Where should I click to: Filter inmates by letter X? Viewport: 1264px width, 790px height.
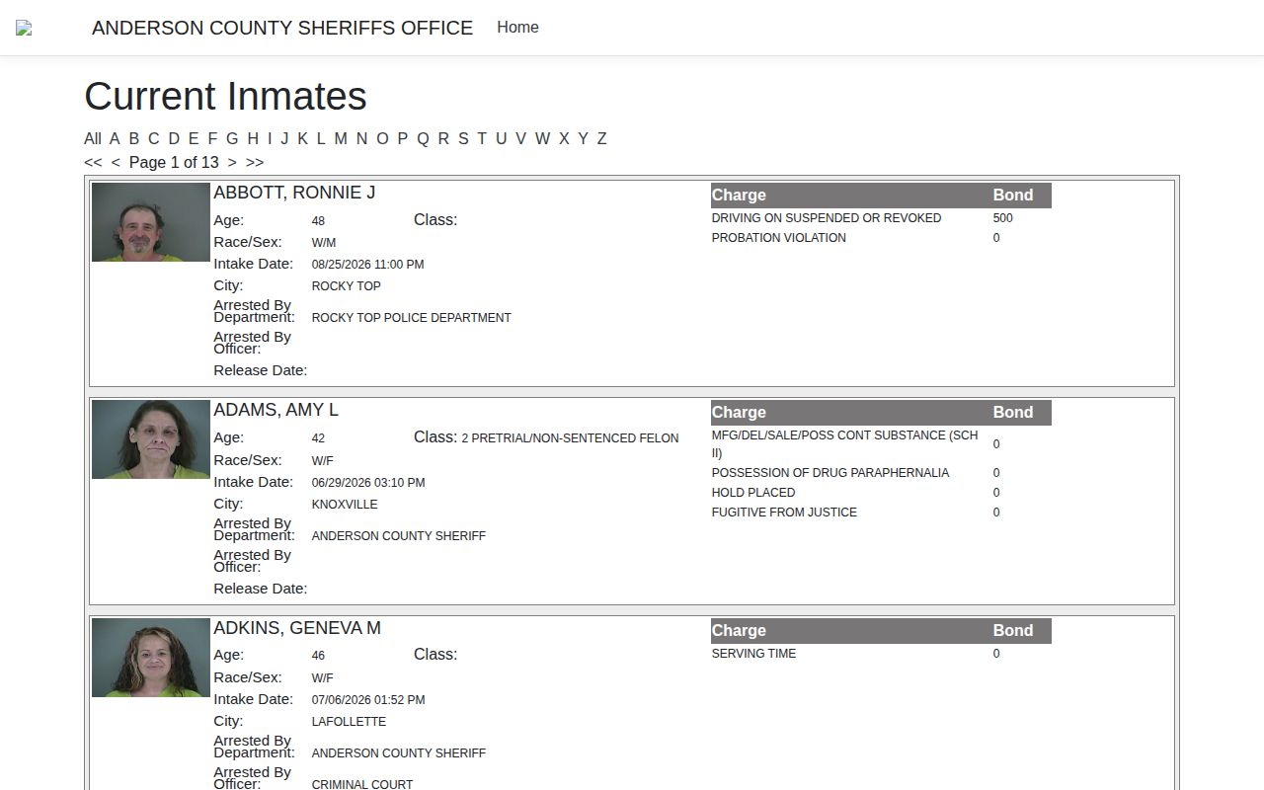tap(564, 138)
